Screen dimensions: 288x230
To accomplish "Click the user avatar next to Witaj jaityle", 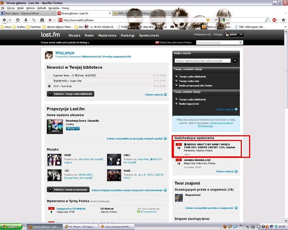I will point(49,55).
